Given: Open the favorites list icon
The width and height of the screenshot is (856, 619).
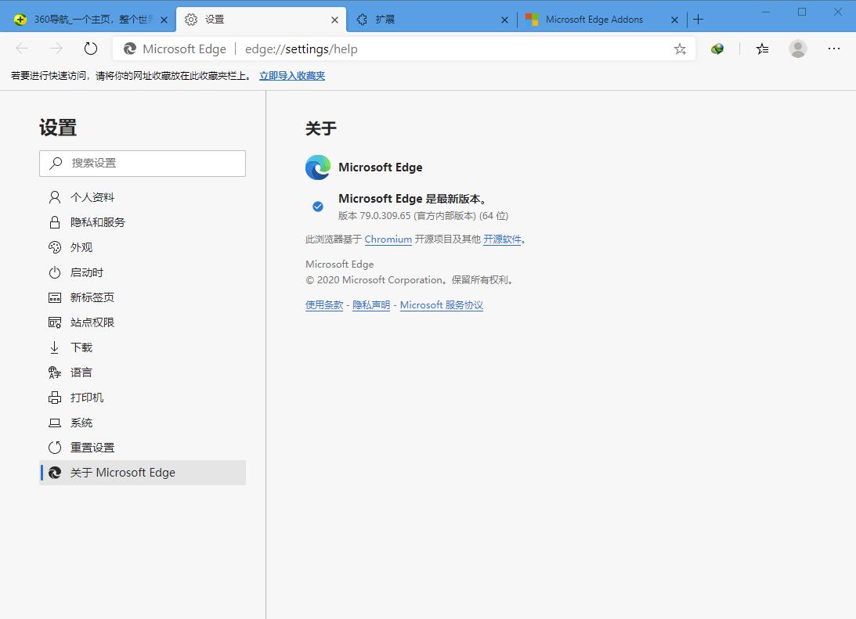Looking at the screenshot, I should click(762, 49).
